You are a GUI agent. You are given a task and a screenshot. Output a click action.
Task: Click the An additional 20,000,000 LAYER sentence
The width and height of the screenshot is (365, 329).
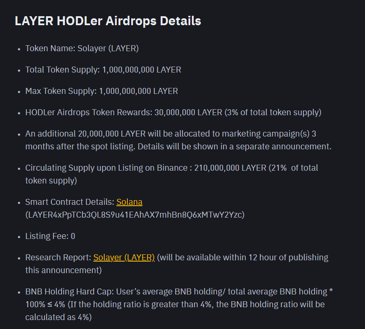[178, 140]
